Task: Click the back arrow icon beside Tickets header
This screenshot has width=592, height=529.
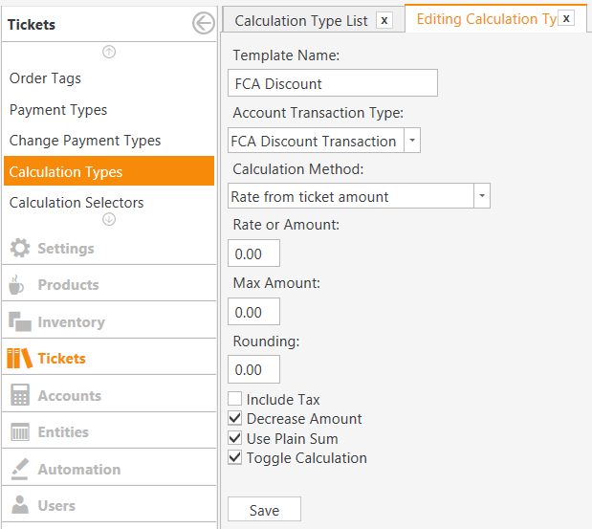Action: [x=204, y=23]
